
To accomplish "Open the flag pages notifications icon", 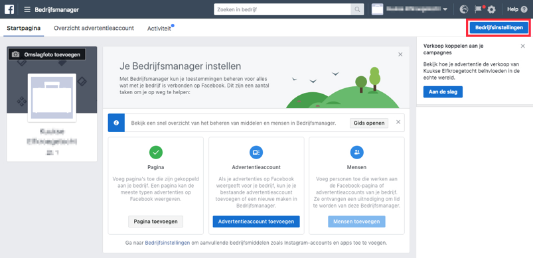I will 479,9.
